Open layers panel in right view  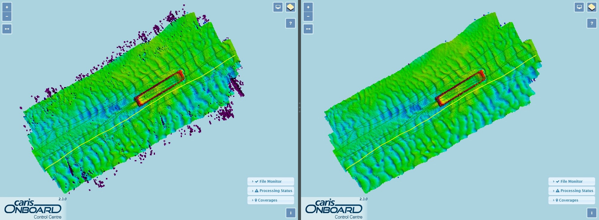[592, 7]
